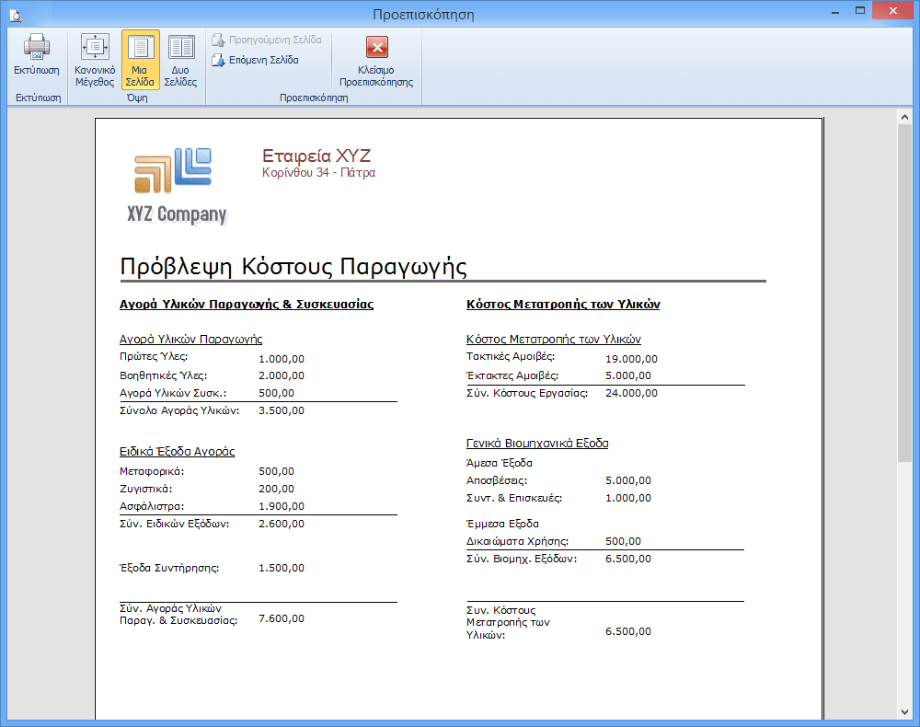The image size is (920, 727).
Task: Click the Προεπισκόπηση title bar text
Action: [x=423, y=14]
